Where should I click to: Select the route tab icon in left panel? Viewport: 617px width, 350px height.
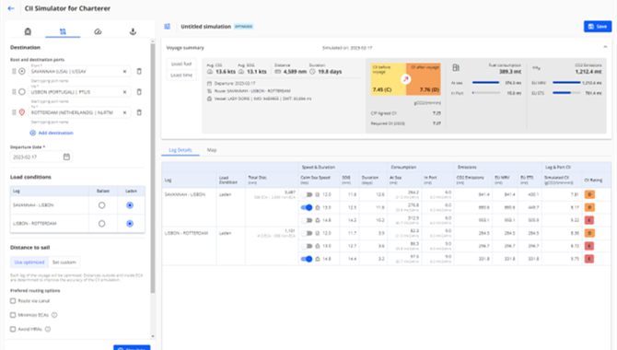click(x=63, y=31)
